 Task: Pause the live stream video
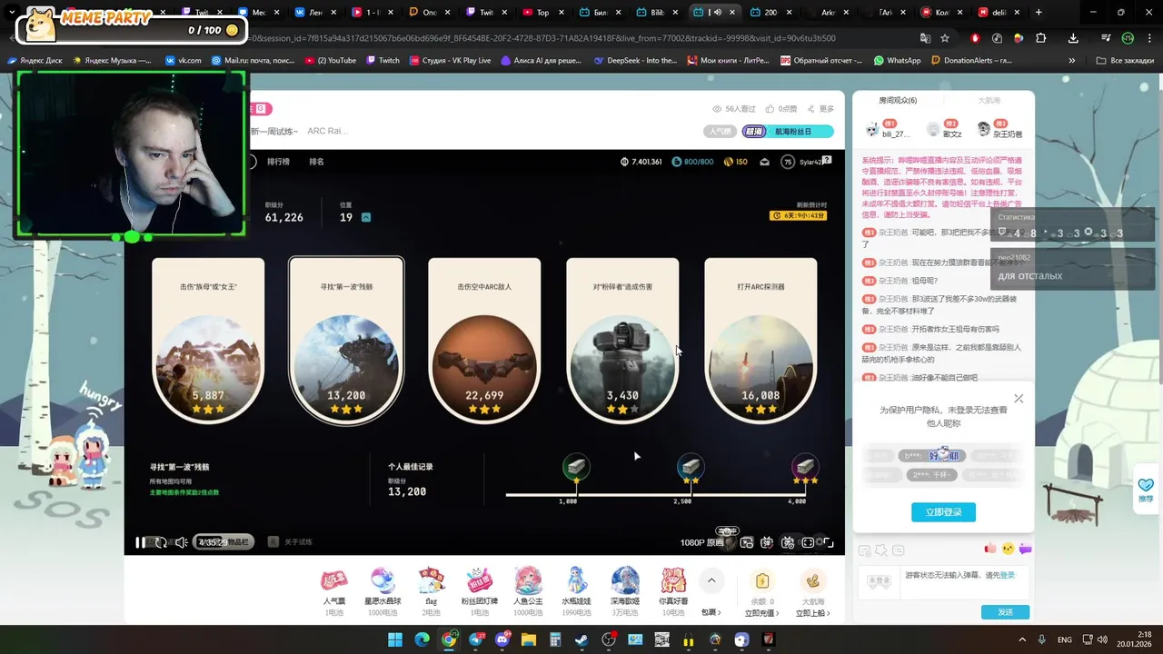140,542
